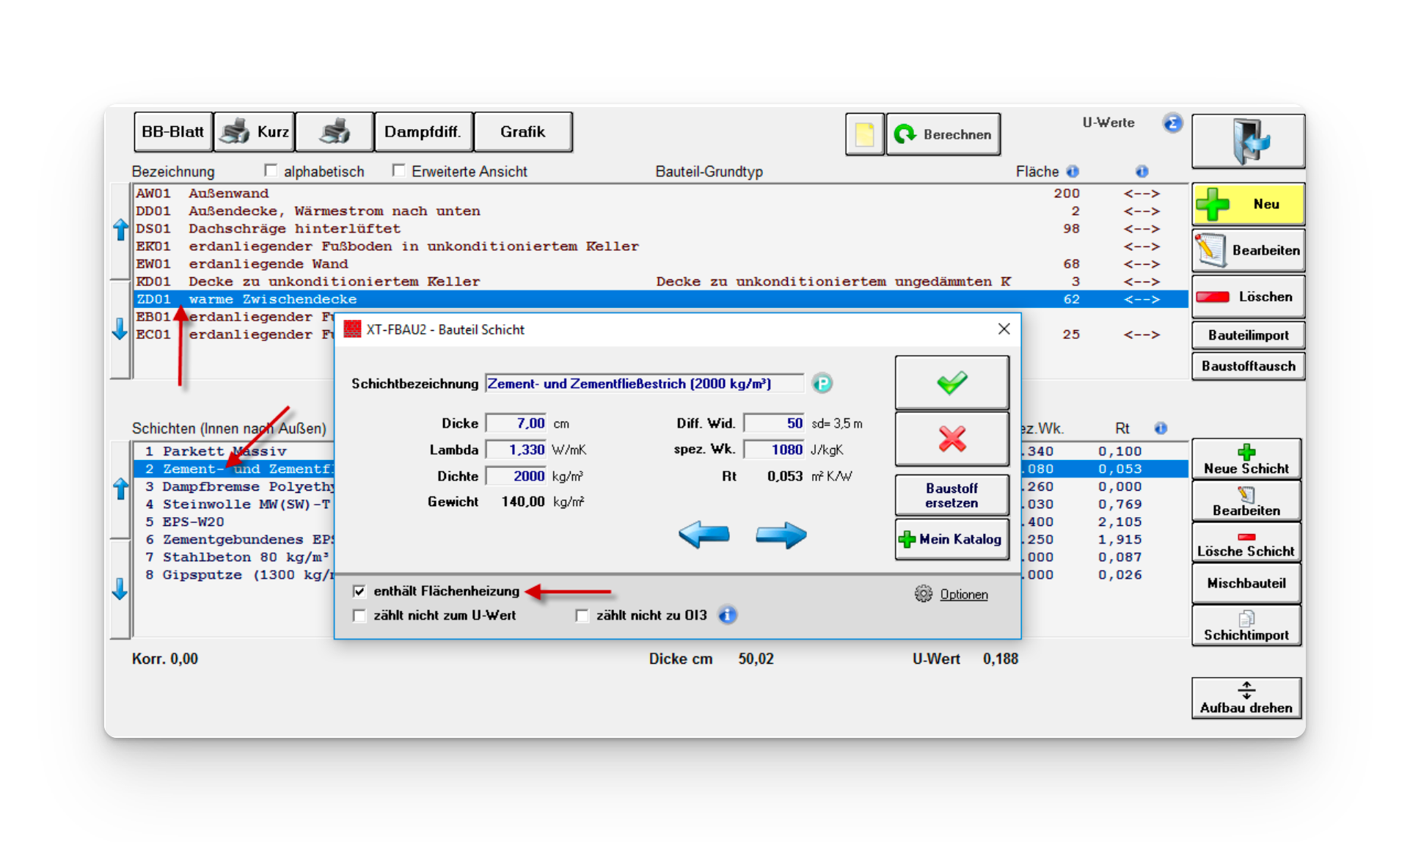Click the red X cancel button
The width and height of the screenshot is (1410, 842).
(x=951, y=439)
